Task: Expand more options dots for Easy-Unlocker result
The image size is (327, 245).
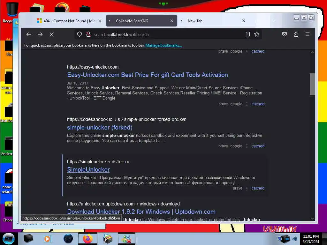Action: tap(247, 104)
